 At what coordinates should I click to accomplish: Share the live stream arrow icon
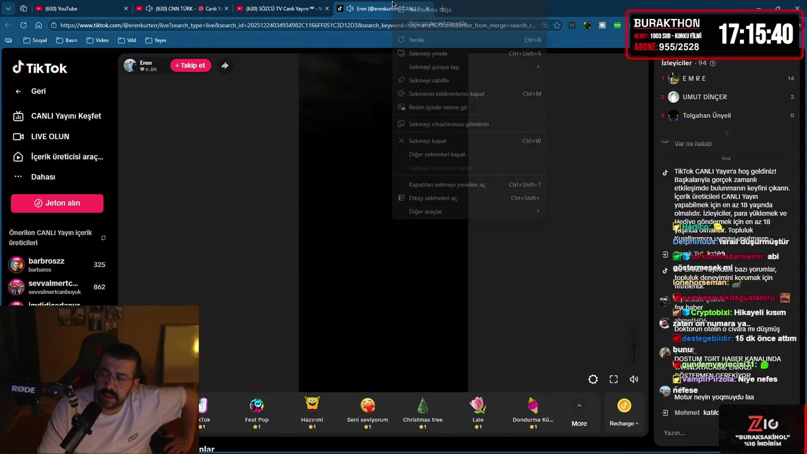coord(224,66)
